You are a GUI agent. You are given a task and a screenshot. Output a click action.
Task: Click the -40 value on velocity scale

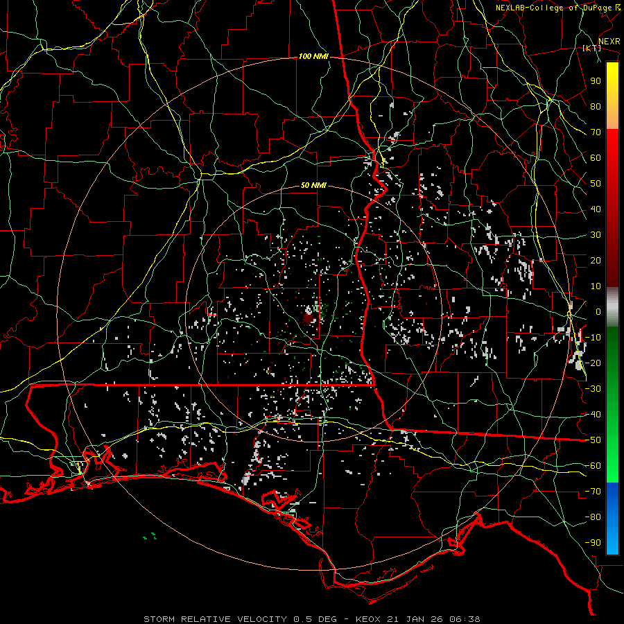click(x=593, y=415)
